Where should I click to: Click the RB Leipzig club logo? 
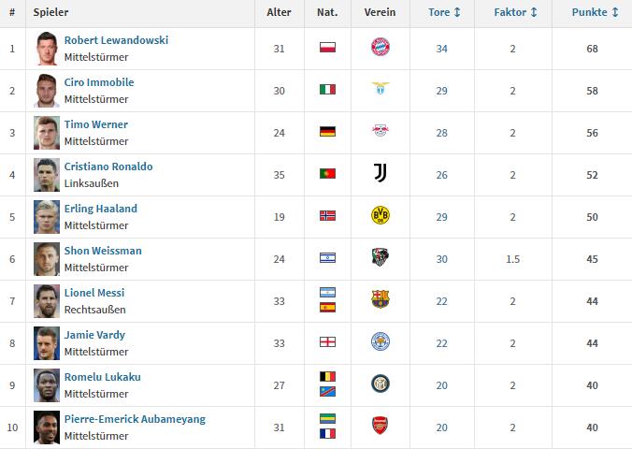381,130
